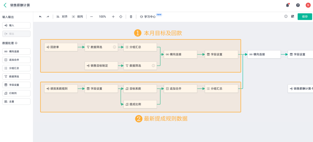The image size is (313, 142).
Task: Click info icon on top 数据筛选 node
Action: (x=114, y=47)
